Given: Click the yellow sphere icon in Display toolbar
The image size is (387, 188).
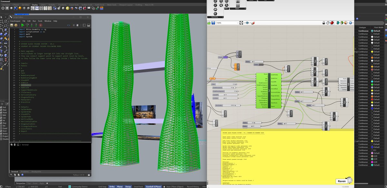Looking at the screenshot, I should (x=67, y=8).
